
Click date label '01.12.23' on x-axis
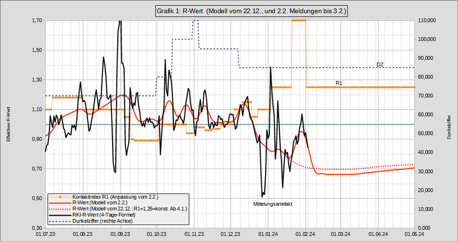pos(231,234)
